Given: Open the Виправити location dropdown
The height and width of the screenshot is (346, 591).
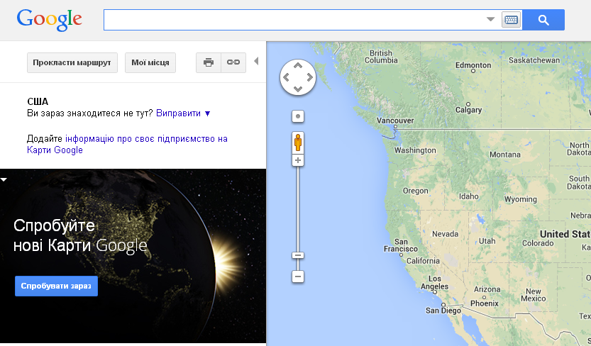Looking at the screenshot, I should 183,113.
